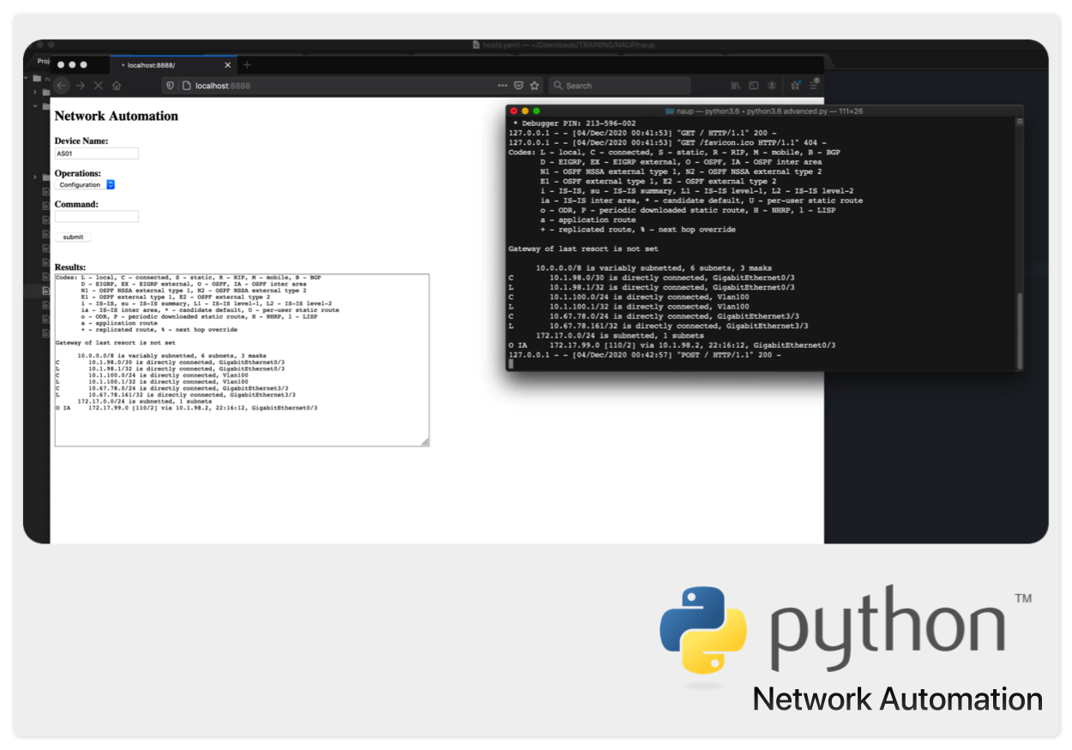Expand the folder above the file list
The height and width of the screenshot is (750, 1072).
tap(35, 177)
